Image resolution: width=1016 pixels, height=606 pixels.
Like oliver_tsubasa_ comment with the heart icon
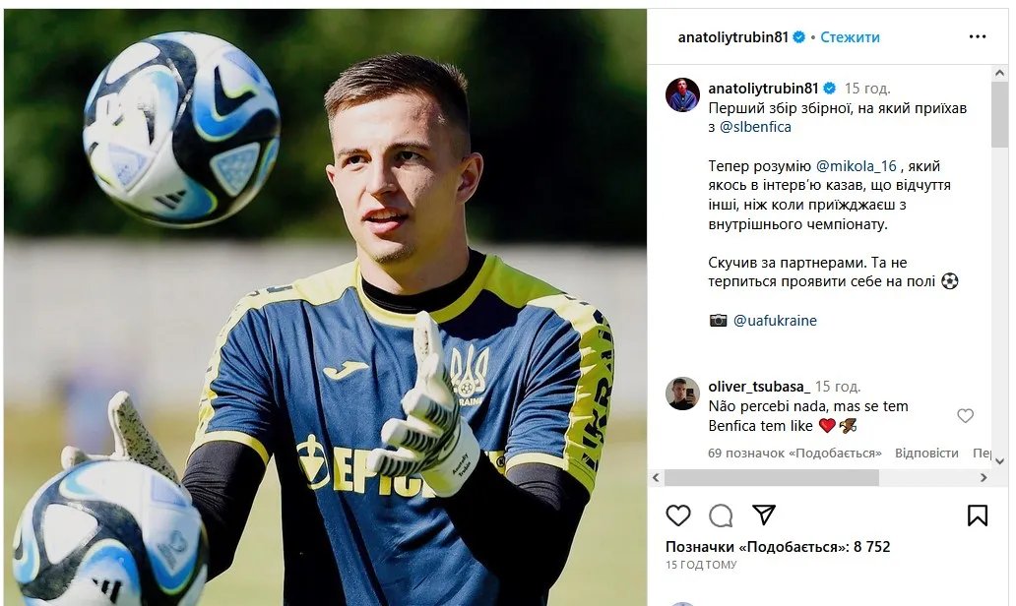(966, 416)
